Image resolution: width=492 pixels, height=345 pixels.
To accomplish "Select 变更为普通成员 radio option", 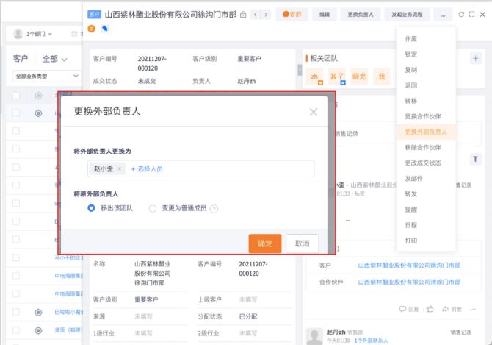I will (x=153, y=208).
